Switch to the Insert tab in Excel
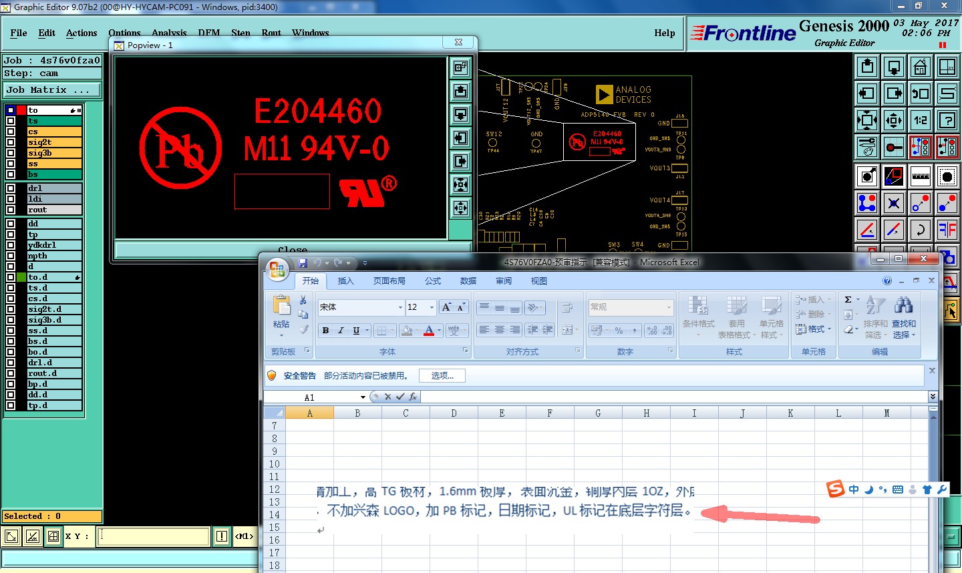The height and width of the screenshot is (573, 962). tap(345, 280)
